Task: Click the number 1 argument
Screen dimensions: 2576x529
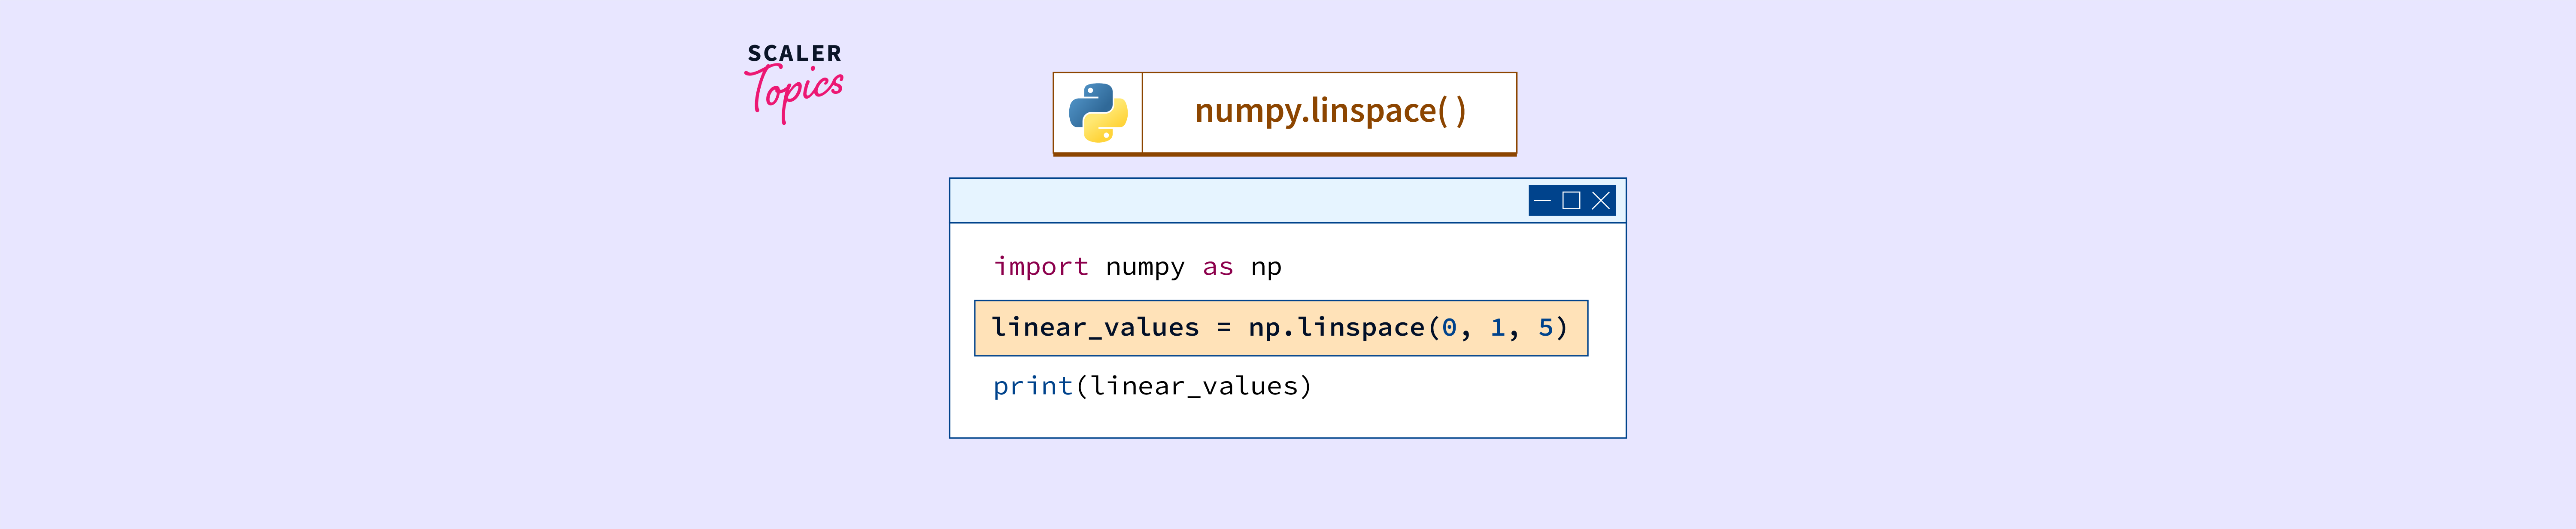Action: [1497, 328]
